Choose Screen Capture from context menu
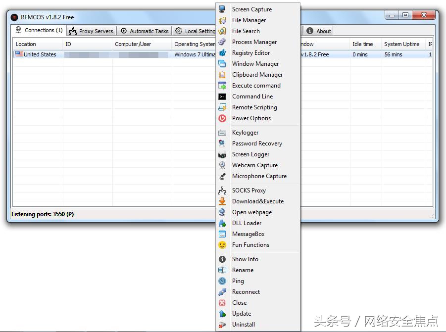 click(258, 9)
